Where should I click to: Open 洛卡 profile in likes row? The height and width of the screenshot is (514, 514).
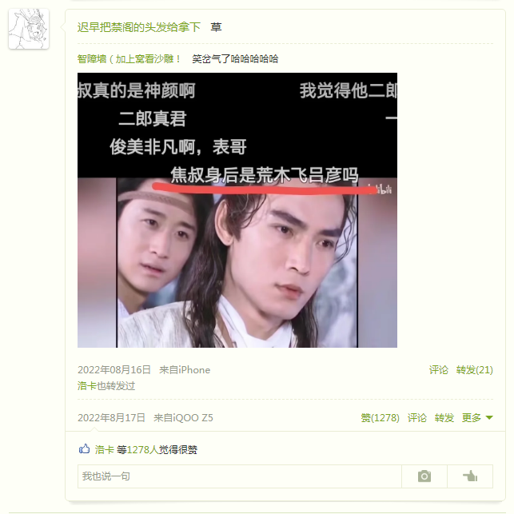(104, 449)
